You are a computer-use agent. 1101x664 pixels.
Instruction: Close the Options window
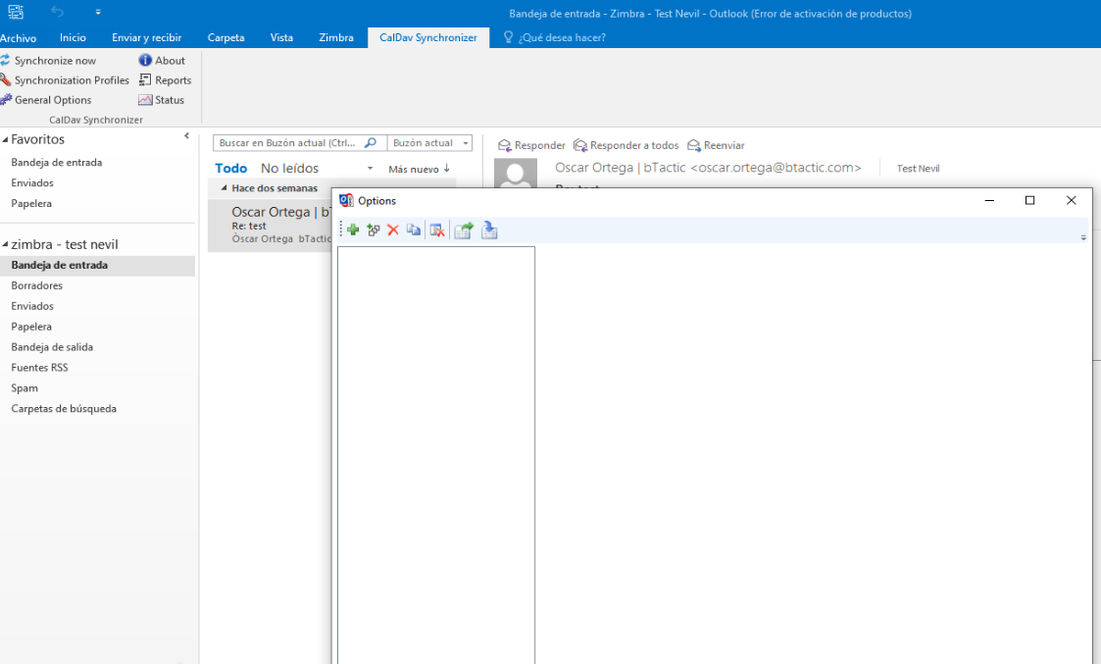(x=1071, y=200)
